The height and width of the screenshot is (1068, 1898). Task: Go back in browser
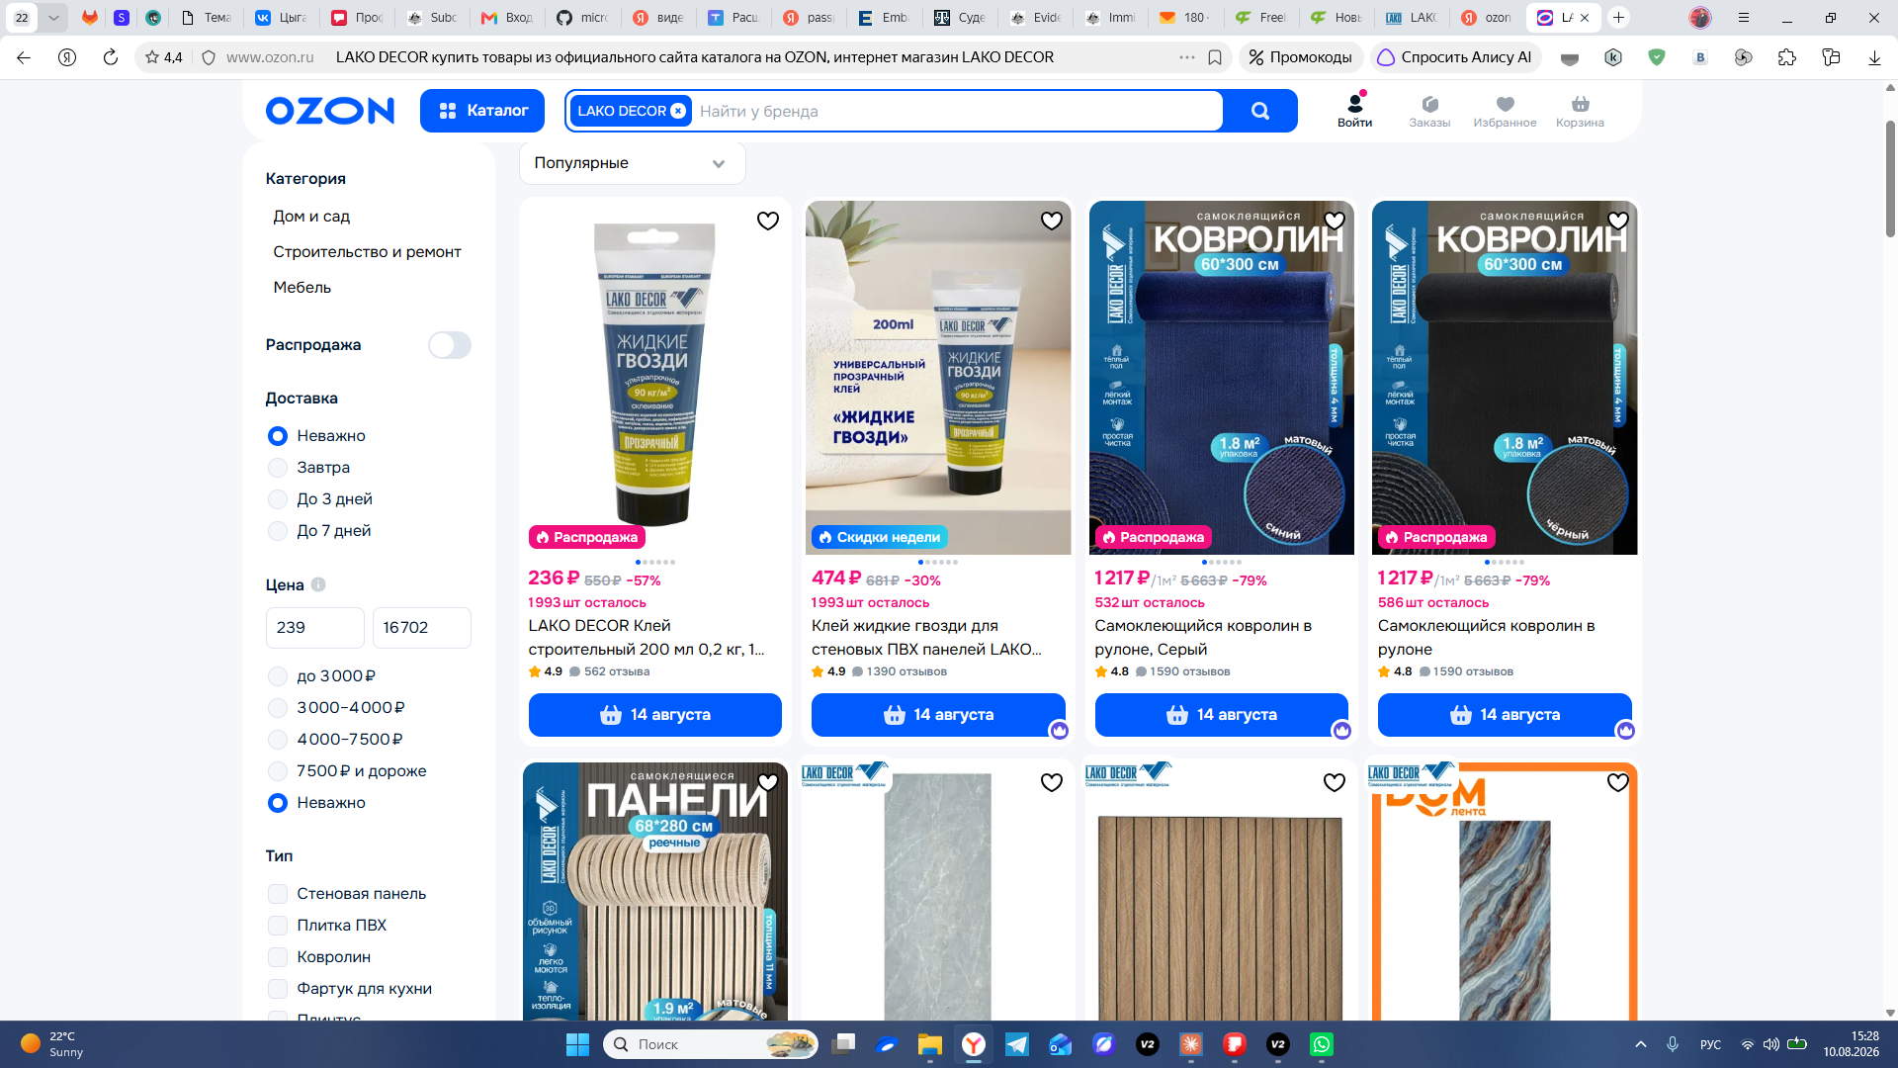pyautogui.click(x=24, y=57)
